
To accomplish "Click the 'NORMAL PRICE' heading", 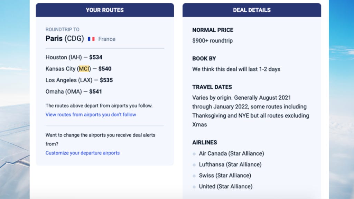I will tap(213, 30).
